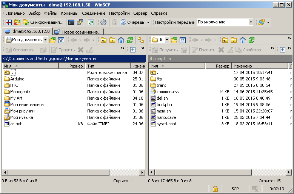The height and width of the screenshot is (194, 294).
Task: Open the Очередь (Queue) dropdown arrow
Action: (148, 22)
